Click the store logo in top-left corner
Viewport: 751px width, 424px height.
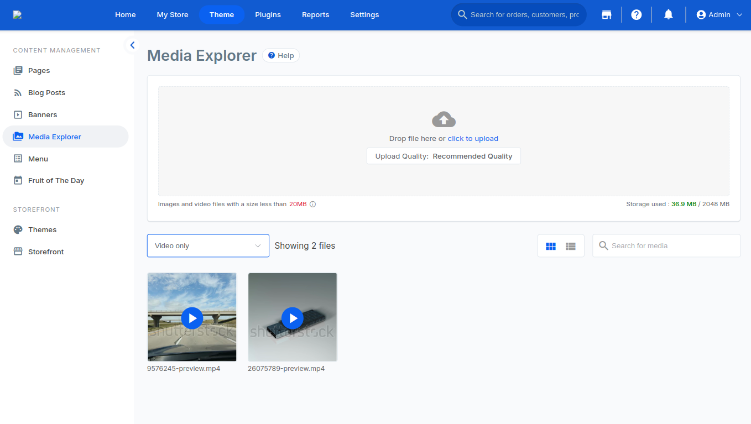[18, 15]
